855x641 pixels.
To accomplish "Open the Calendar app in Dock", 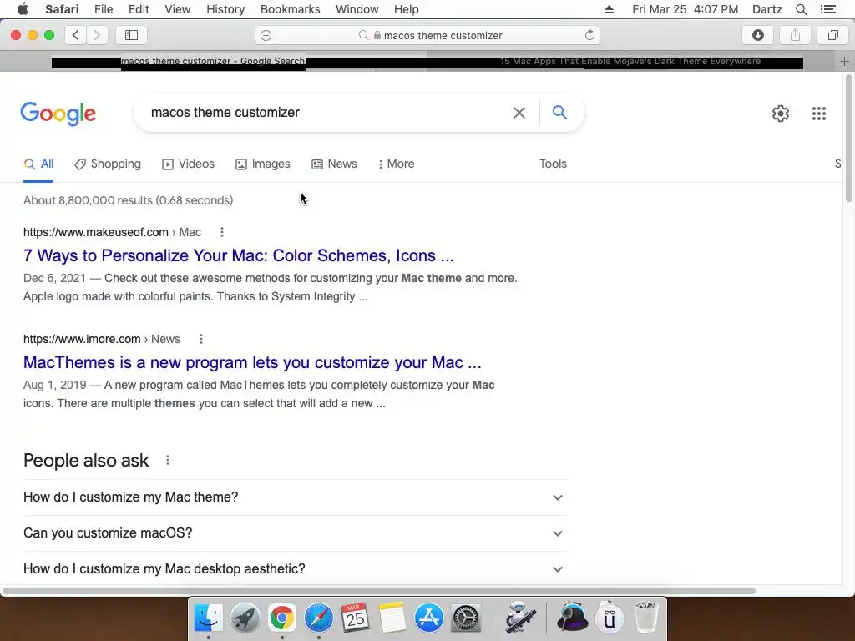I will (355, 618).
